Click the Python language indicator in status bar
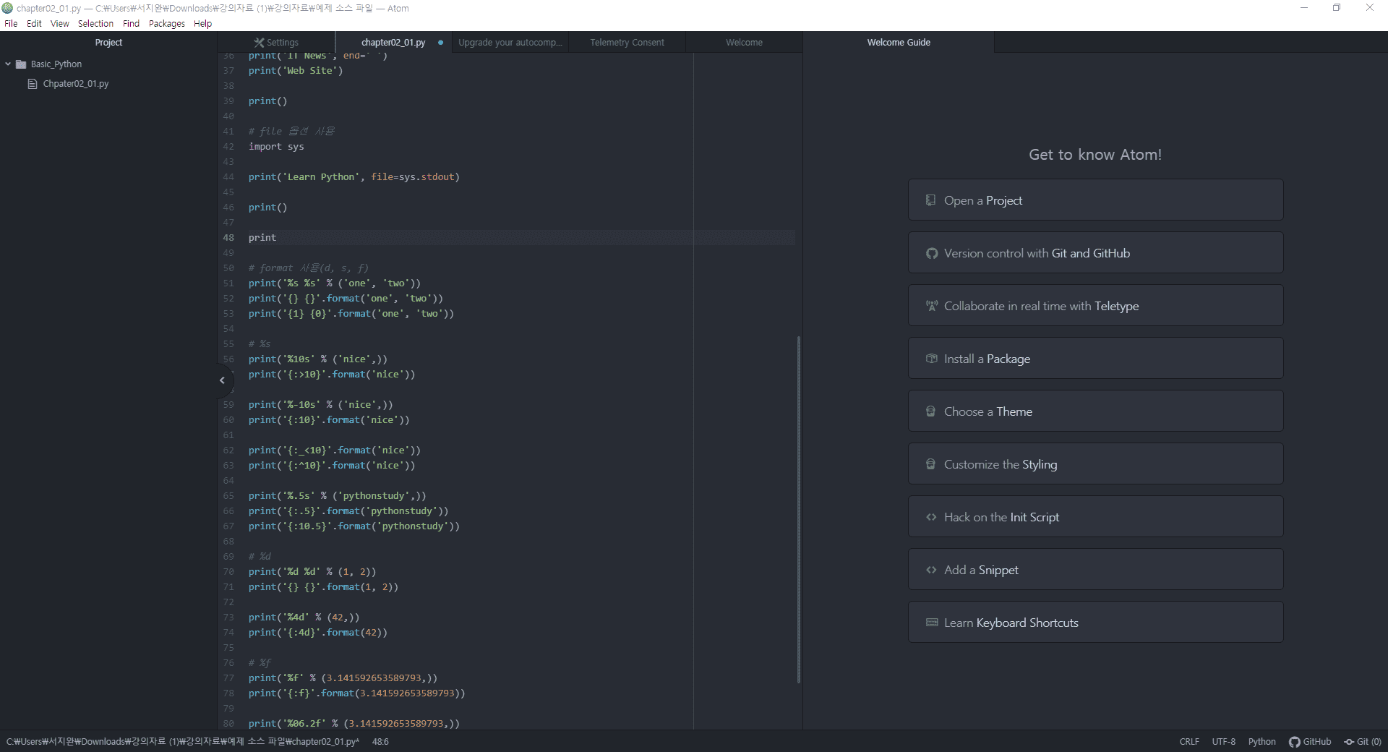The image size is (1388, 752). [x=1261, y=741]
